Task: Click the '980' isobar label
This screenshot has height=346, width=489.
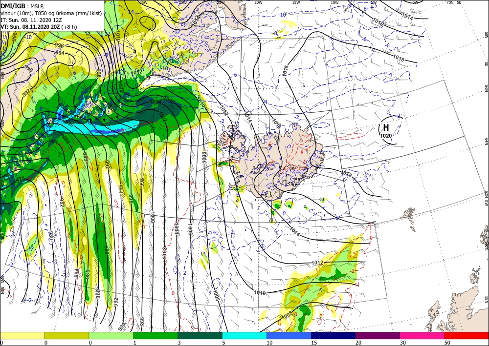Action: [51, 237]
